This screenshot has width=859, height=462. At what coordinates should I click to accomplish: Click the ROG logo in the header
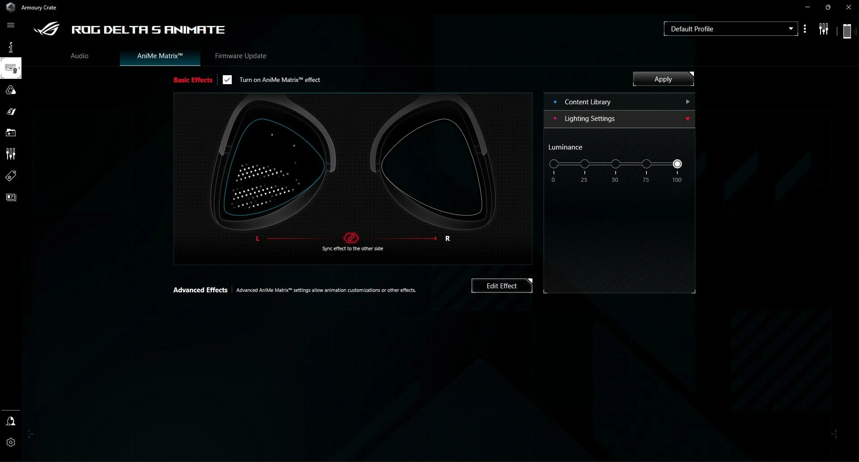click(47, 29)
